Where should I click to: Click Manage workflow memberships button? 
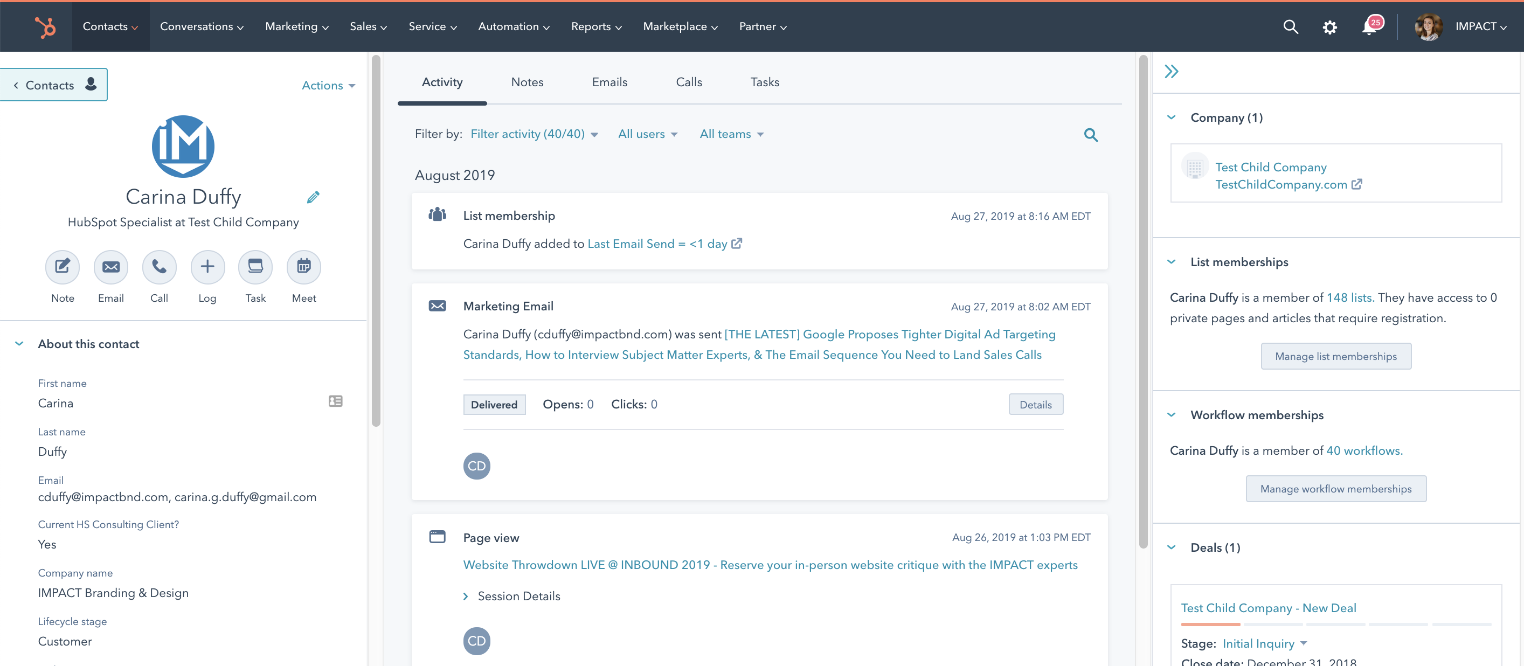tap(1335, 489)
